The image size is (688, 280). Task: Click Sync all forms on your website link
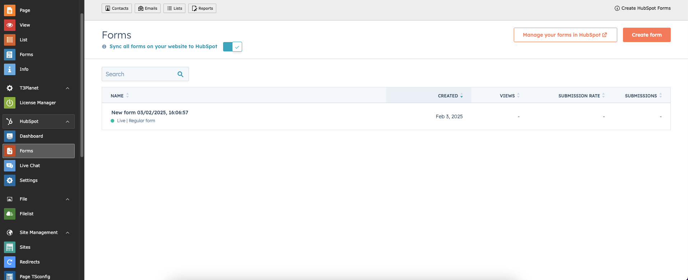(x=163, y=46)
